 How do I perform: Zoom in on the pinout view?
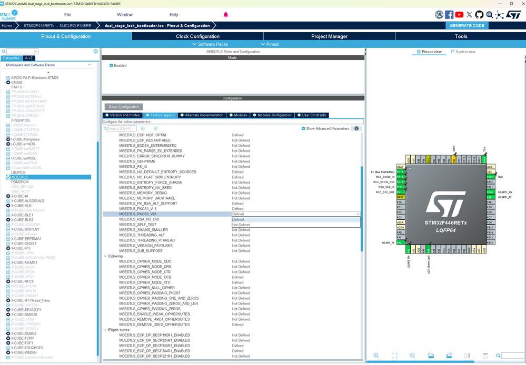click(x=376, y=356)
